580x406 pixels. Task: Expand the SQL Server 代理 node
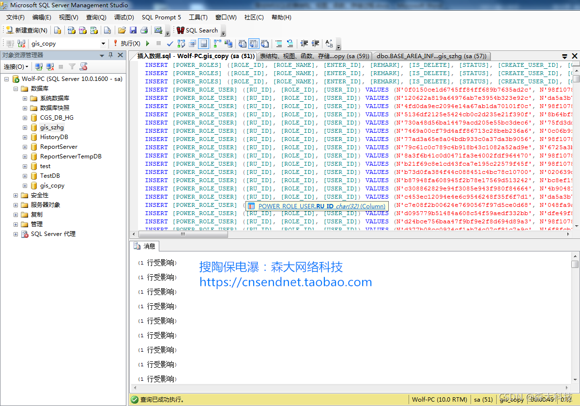click(15, 234)
